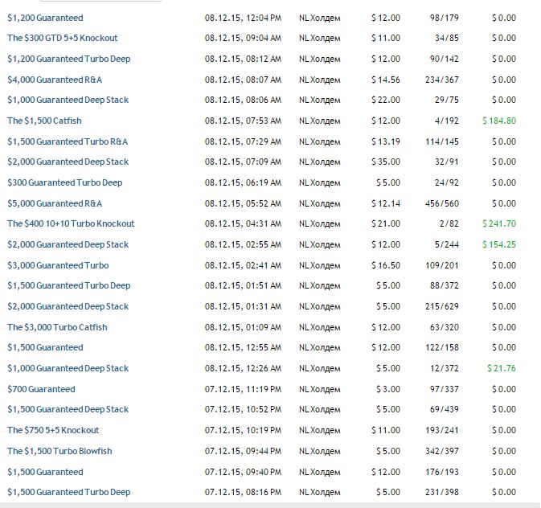Open $1,500 Guaranteed from 12:55 AM
Screen dimensions: 541x508
[x=45, y=347]
